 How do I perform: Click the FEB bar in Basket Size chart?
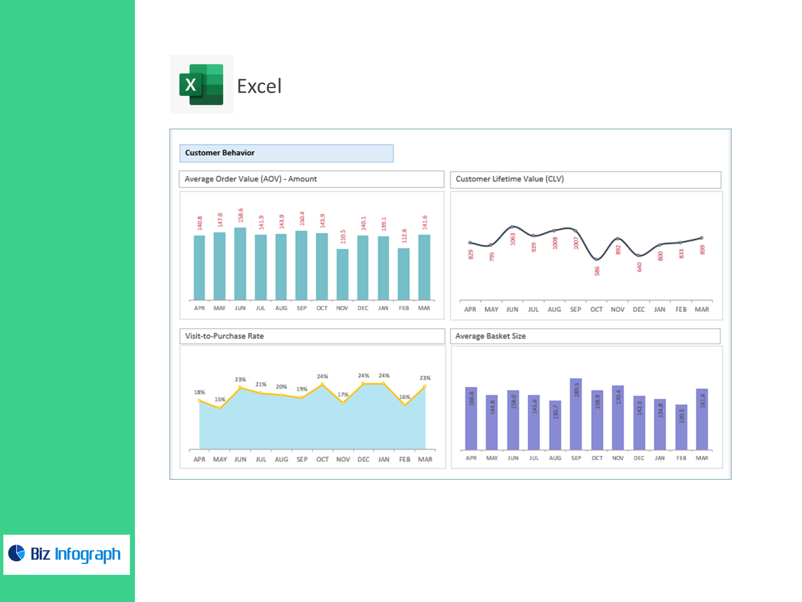[x=681, y=426]
